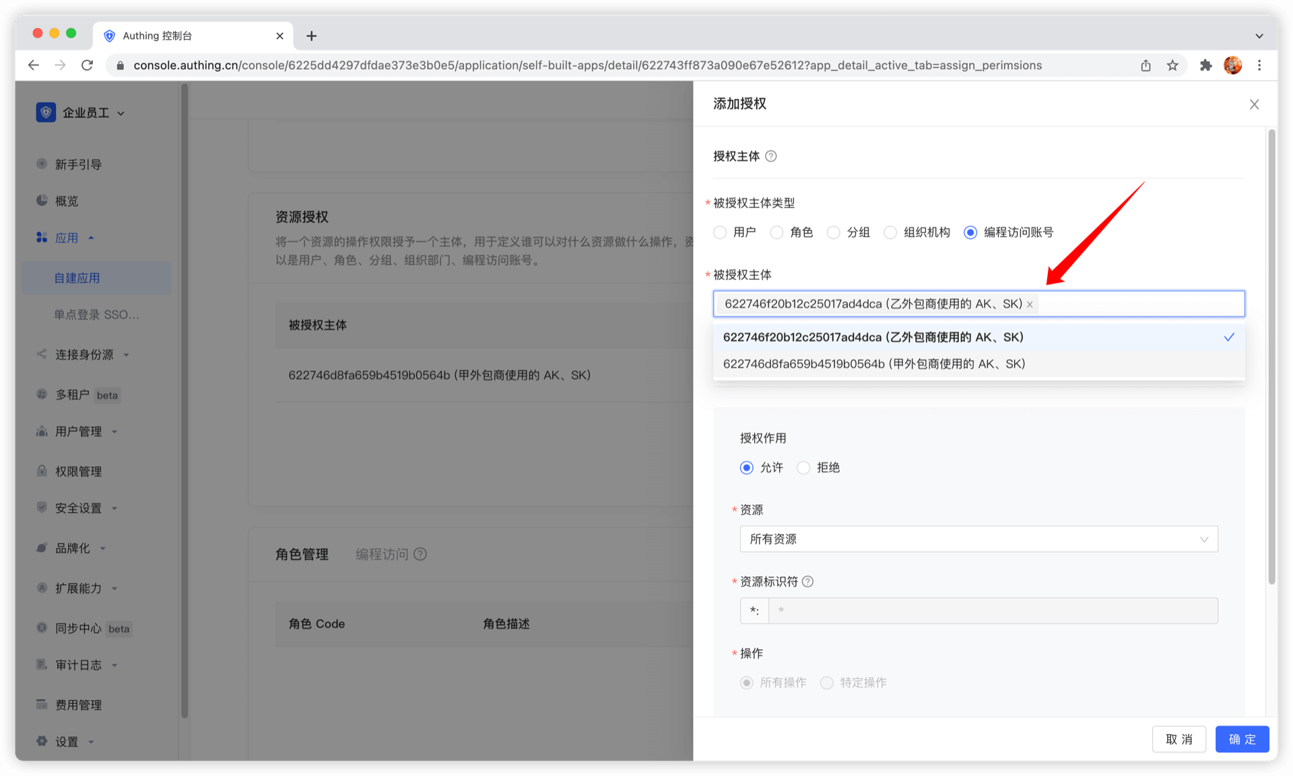Click the drawer's vertical scrollbar
This screenshot has width=1293, height=776.
[x=1271, y=357]
